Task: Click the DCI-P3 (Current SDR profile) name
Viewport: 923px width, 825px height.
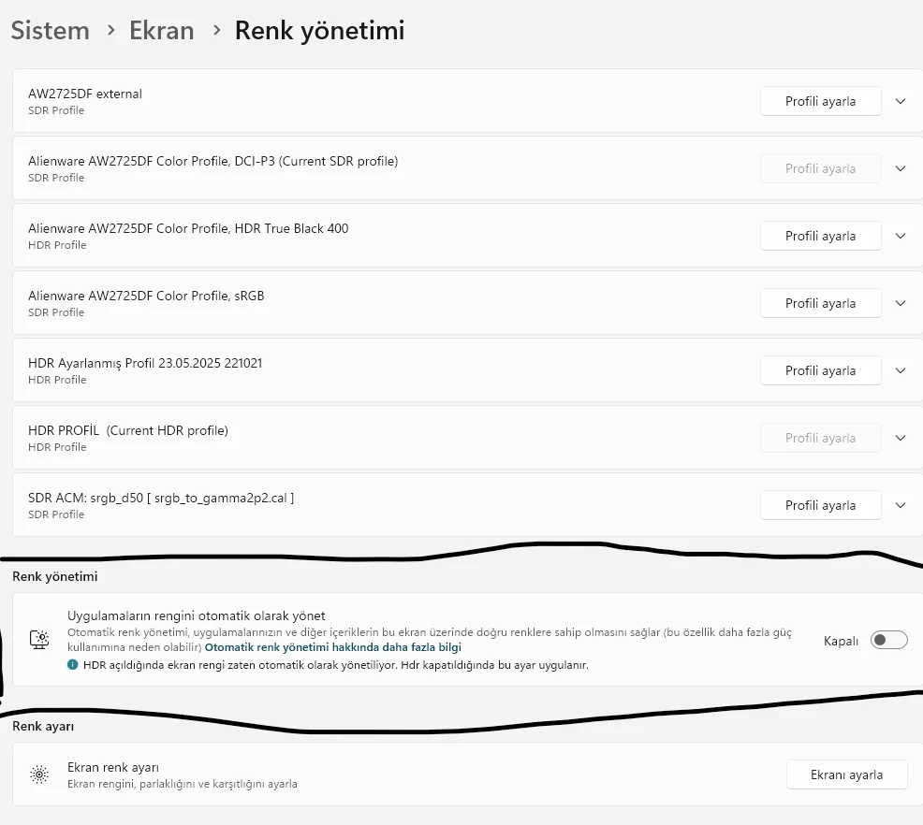Action: click(x=213, y=161)
